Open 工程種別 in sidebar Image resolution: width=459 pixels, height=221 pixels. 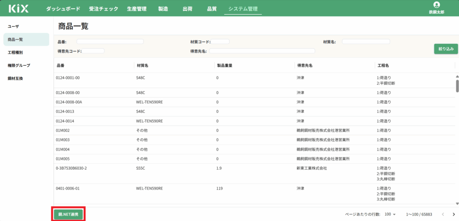tap(26, 53)
